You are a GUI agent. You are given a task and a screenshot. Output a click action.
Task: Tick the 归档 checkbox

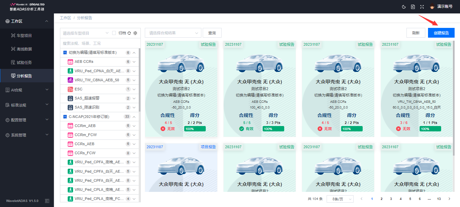114,33
